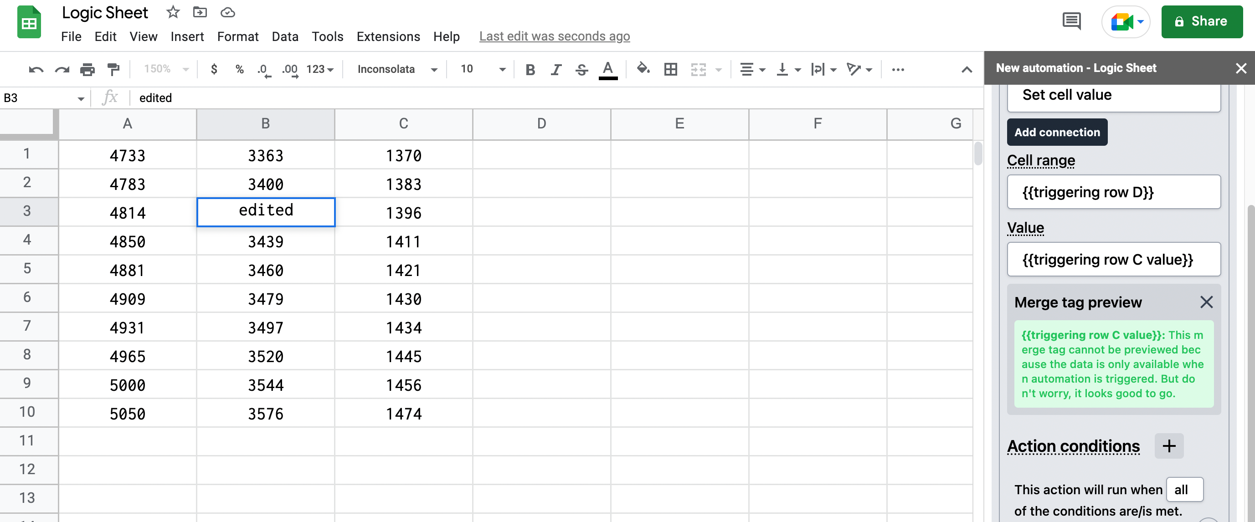Open the 'all' conditions dropdown
Image resolution: width=1255 pixels, height=522 pixels.
pos(1184,489)
